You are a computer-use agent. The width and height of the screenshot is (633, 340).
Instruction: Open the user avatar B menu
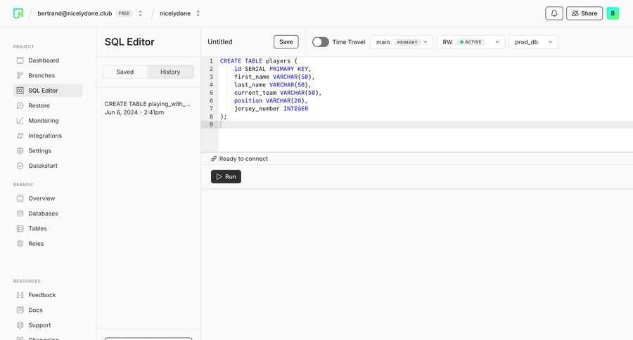[x=613, y=13]
